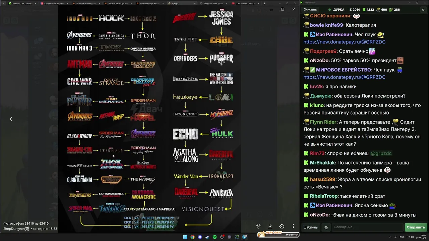The height and width of the screenshot is (241, 429).
Task: Focus the Сообщение message input field
Action: coord(367,227)
